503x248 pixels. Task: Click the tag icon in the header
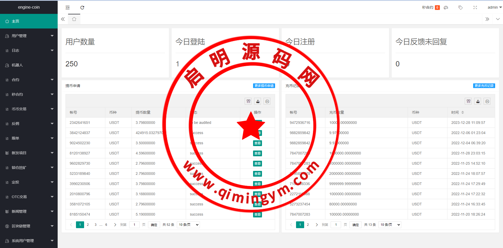[460, 8]
